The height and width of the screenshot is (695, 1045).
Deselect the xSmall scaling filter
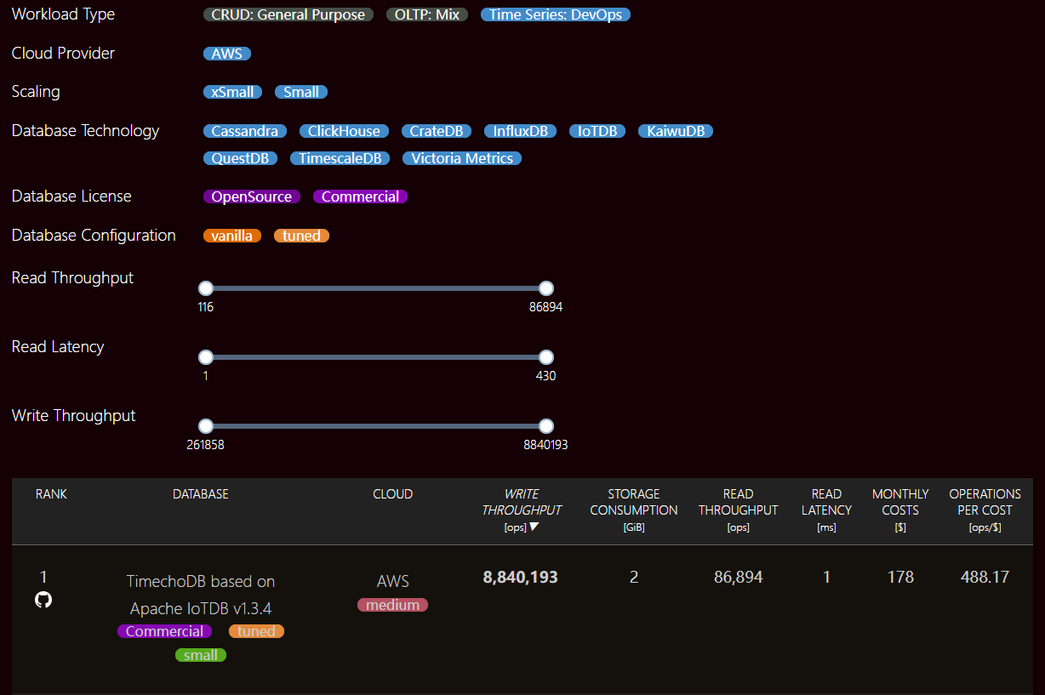(x=232, y=92)
